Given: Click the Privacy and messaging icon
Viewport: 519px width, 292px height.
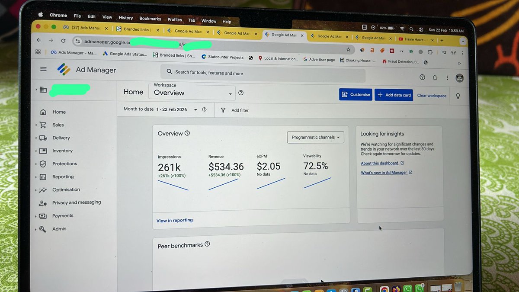Looking at the screenshot, I should pos(43,203).
